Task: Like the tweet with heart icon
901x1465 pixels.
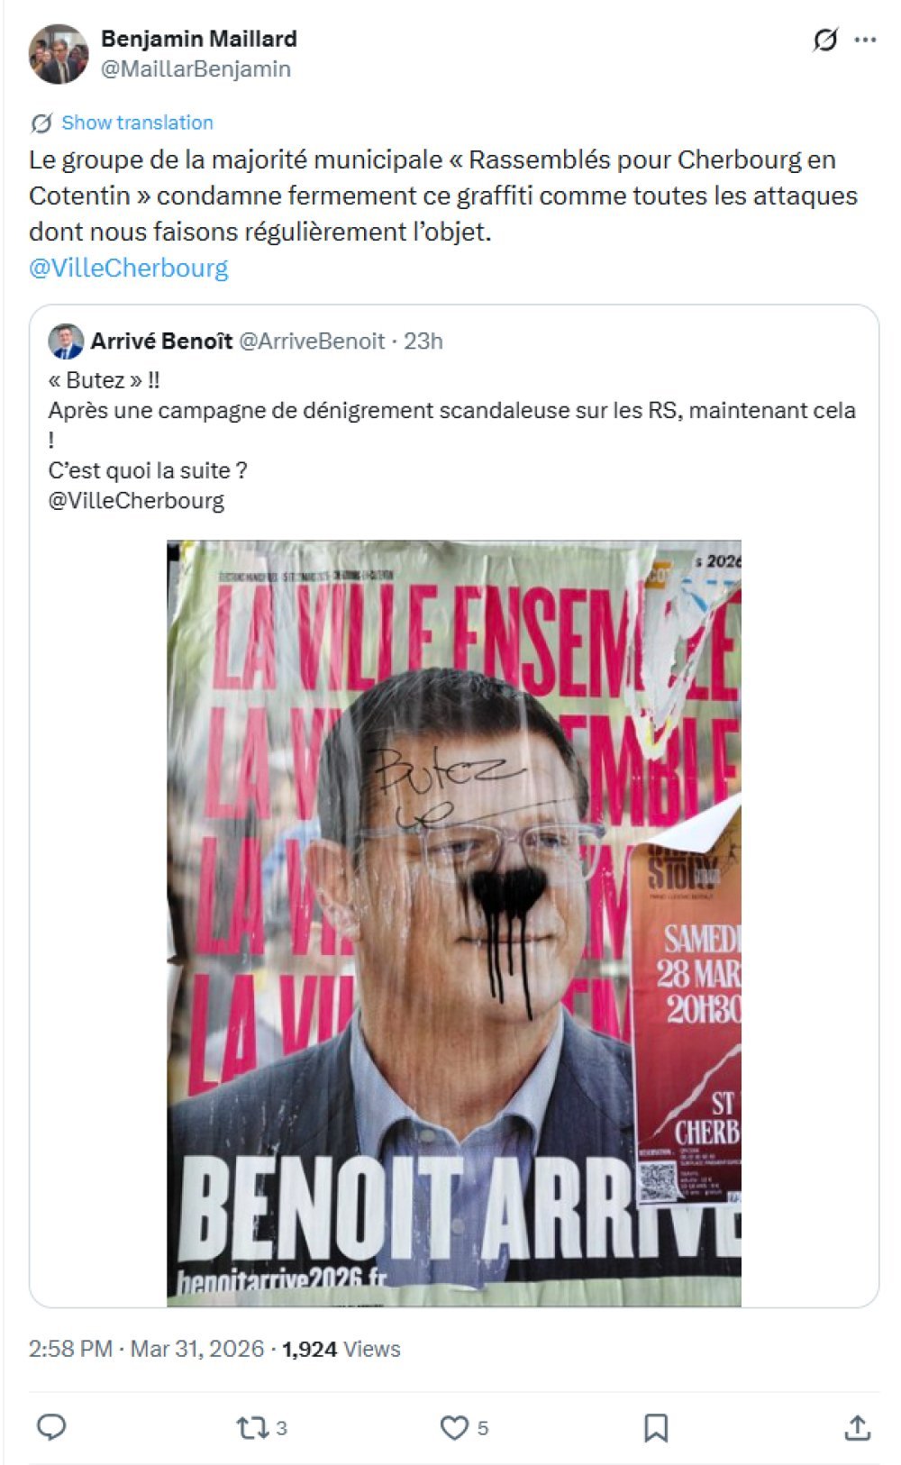Action: 454,1427
